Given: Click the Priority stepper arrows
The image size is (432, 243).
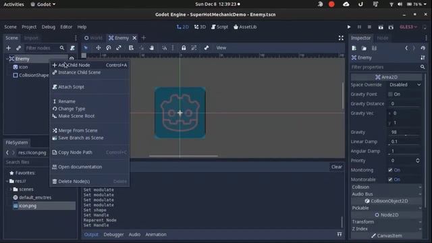Looking at the screenshot, I should point(418,161).
